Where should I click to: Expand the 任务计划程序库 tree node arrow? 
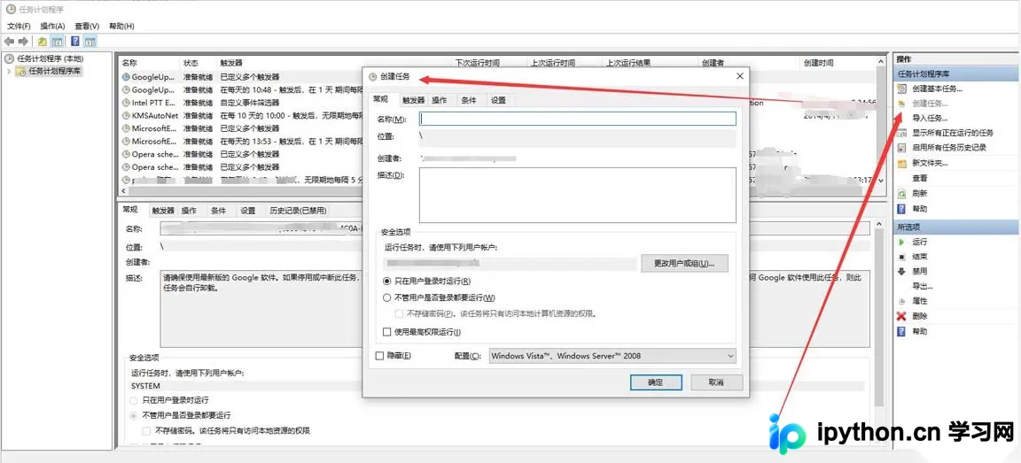9,71
